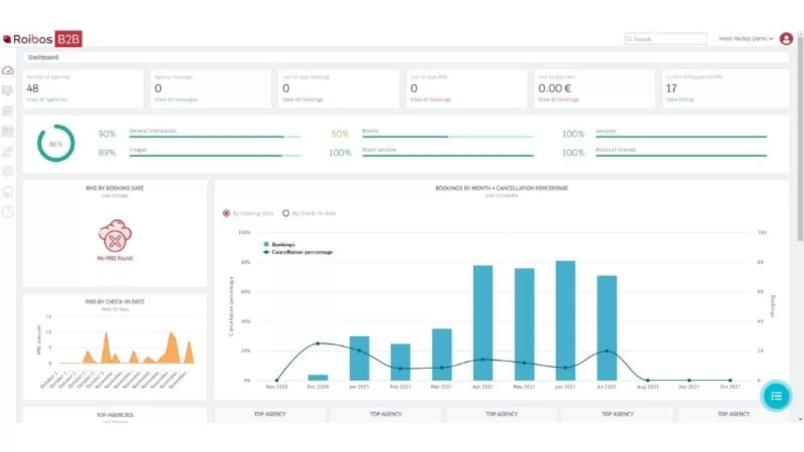Click the General information progress bar
Viewport: 804px width, 452px height.
click(x=215, y=137)
